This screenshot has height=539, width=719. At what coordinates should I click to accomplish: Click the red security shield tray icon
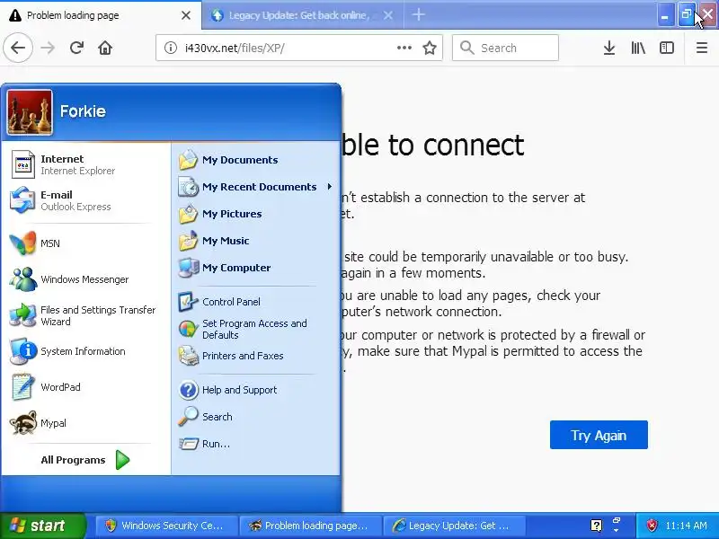coord(651,526)
